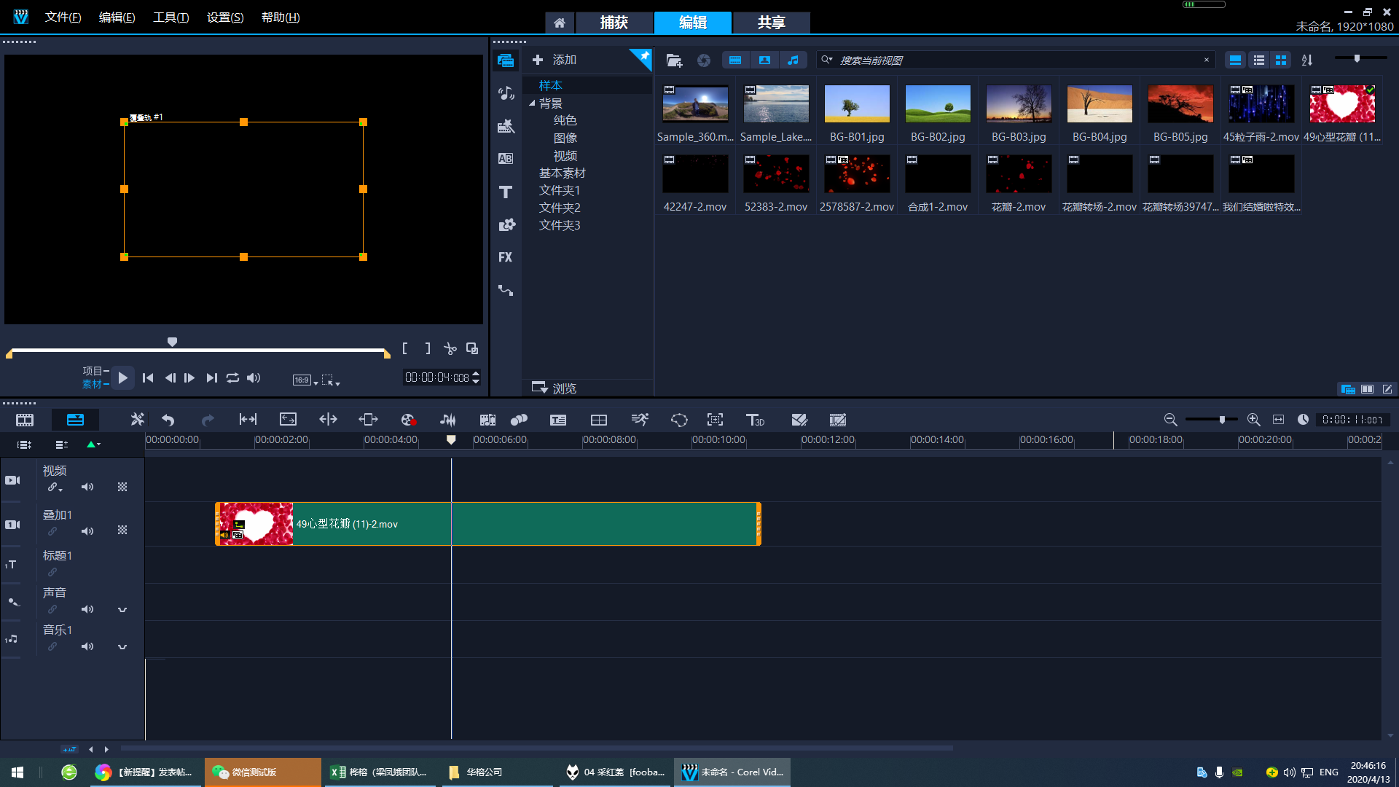Mute the 音乐1 music track
Image resolution: width=1399 pixels, height=787 pixels.
(x=87, y=647)
